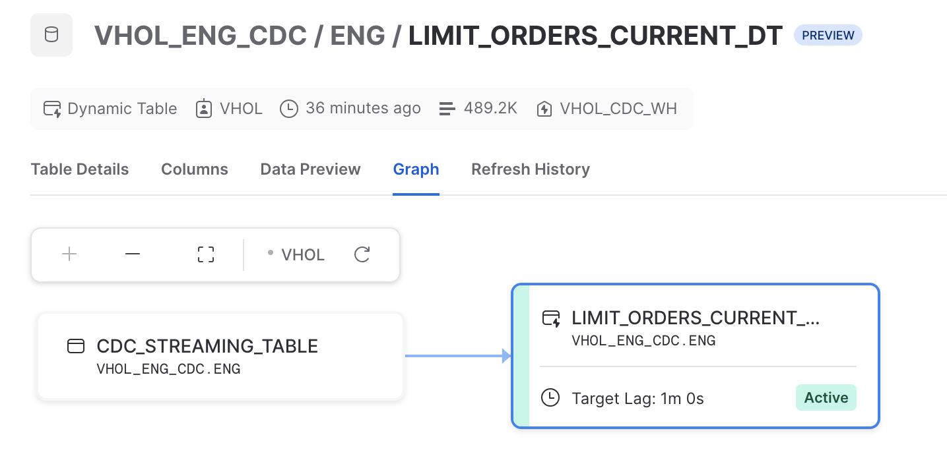Open the Refresh History tab

pos(530,169)
